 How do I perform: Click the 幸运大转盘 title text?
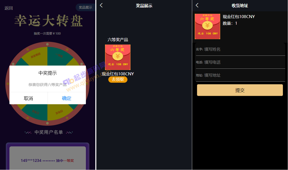coord(49,21)
